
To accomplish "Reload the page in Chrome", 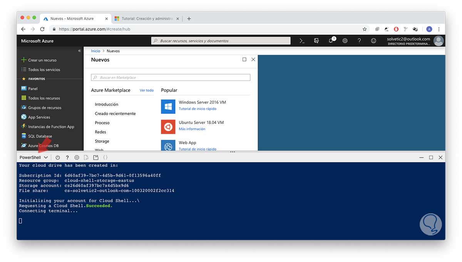I will pos(42,29).
